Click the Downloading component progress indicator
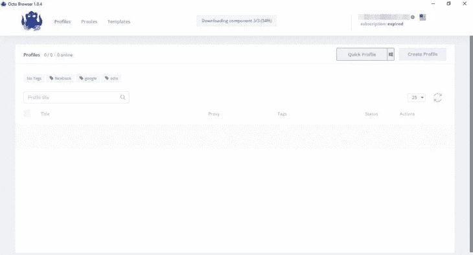Screen dimensions: 473x255 [236, 21]
